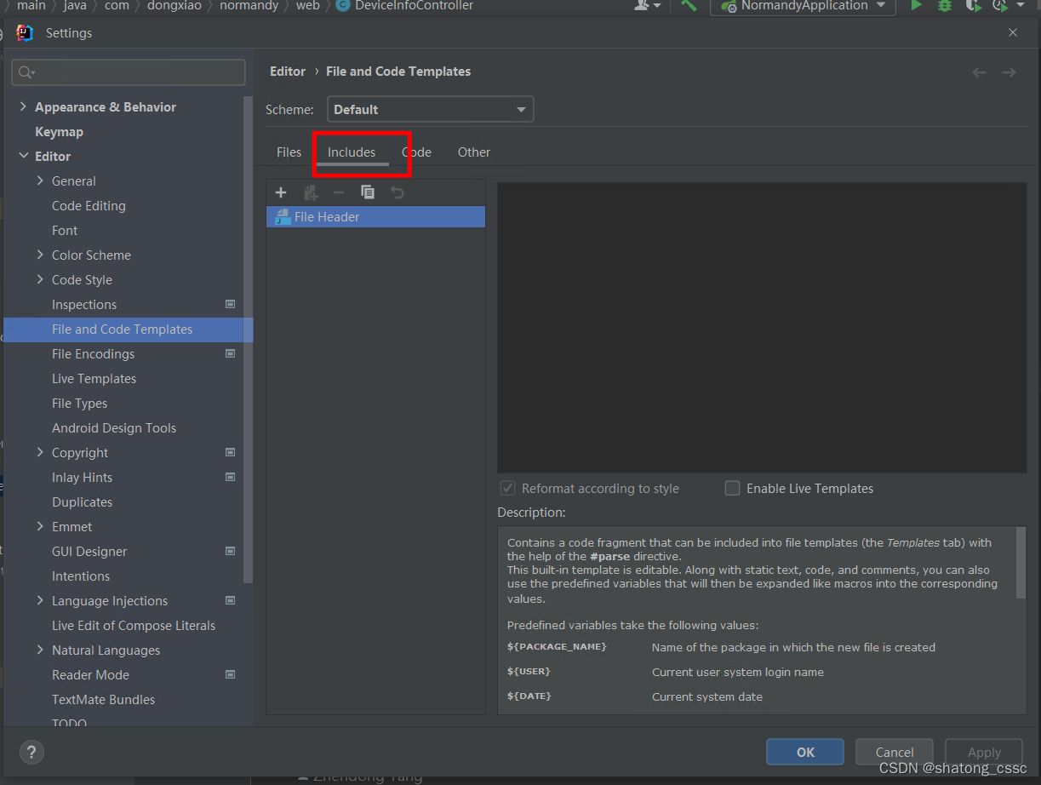Click the Editor breadcrumb link
1041x785 pixels.
(x=288, y=72)
